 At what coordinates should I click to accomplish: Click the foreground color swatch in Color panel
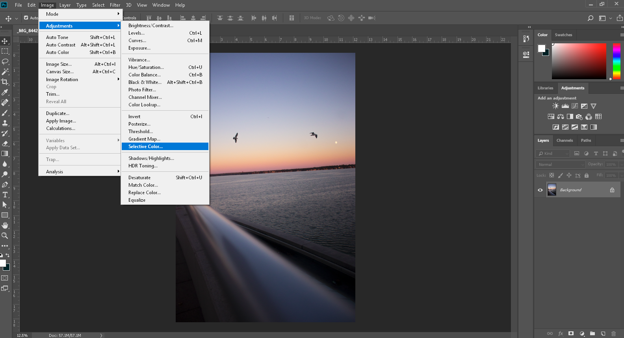[542, 48]
